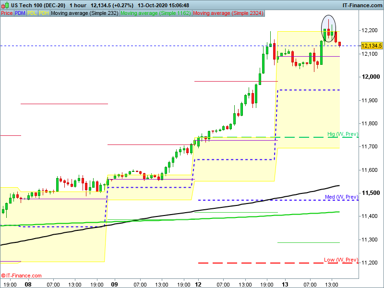Click the 12,134.5 (+0.27%) quote in header
384x288 pixels.
pyautogui.click(x=112, y=5)
